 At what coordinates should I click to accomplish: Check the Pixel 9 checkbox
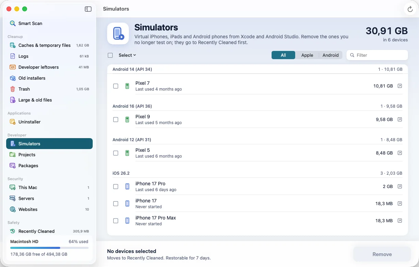pos(116,120)
